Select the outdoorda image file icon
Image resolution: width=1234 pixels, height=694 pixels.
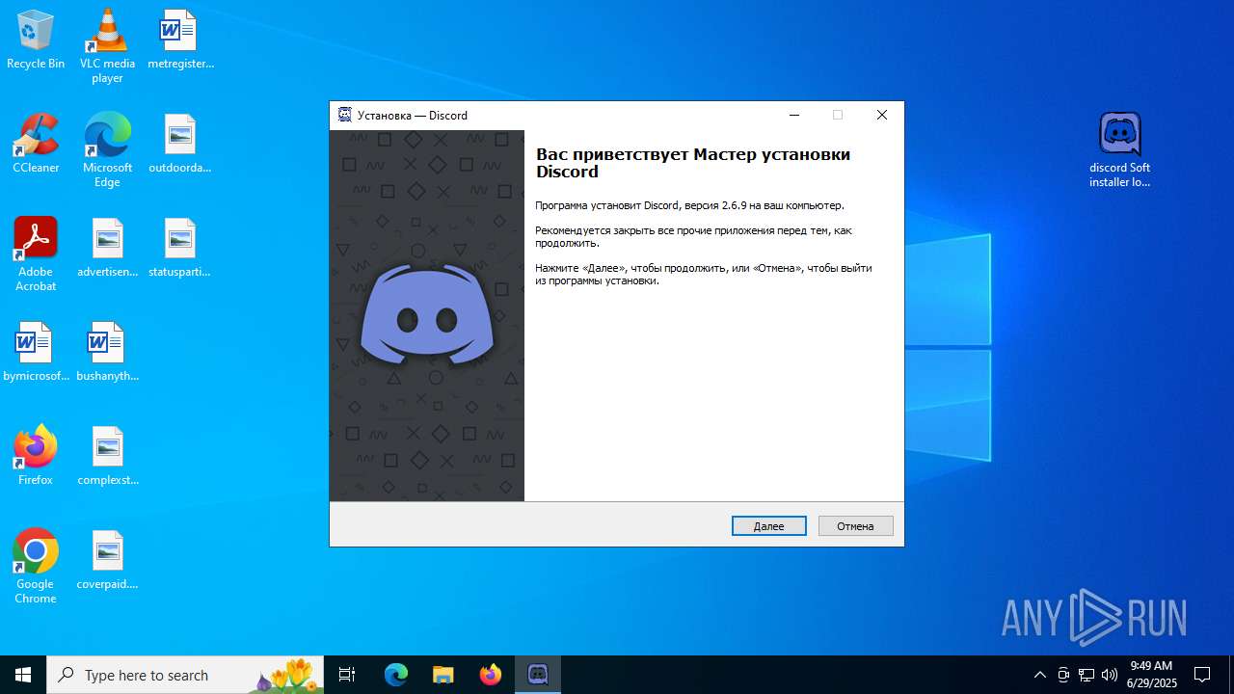click(x=179, y=144)
